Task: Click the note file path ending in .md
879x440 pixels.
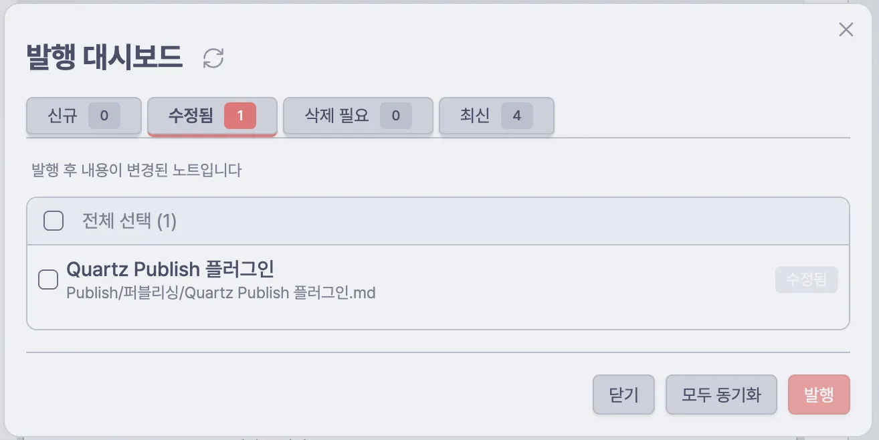Action: 221,293
